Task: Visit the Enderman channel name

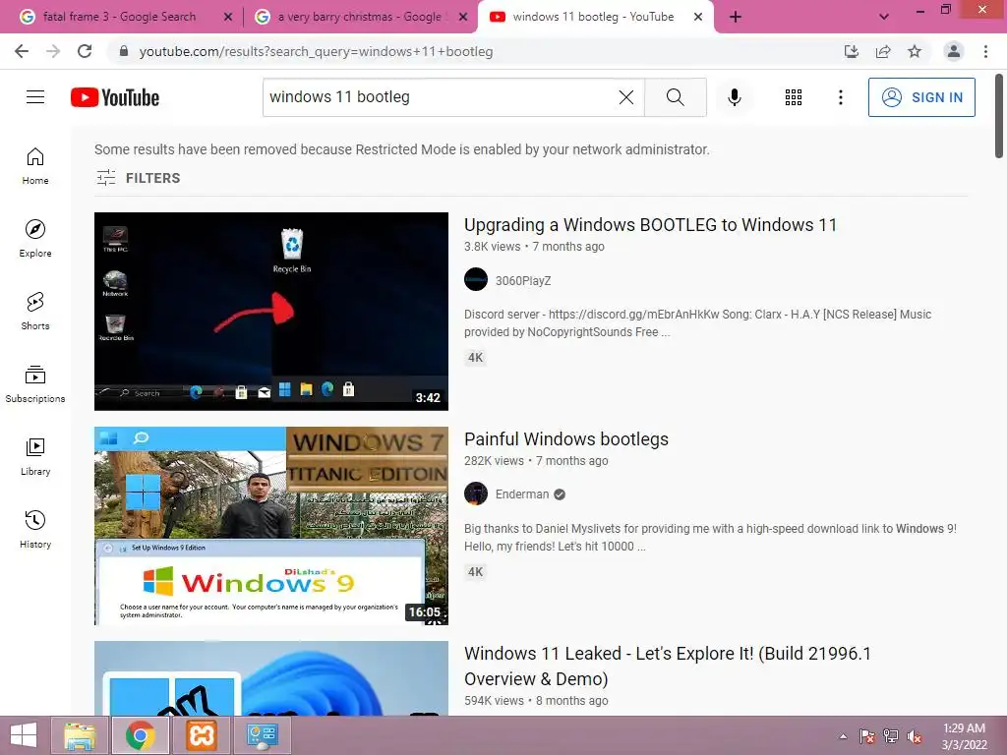Action: coord(522,494)
